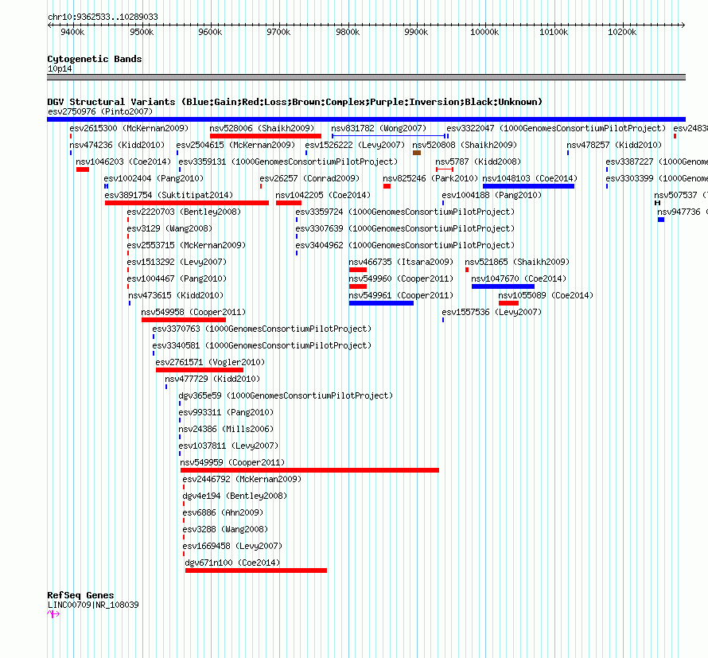
Task: Open esv1557536 (Levy2007) label
Action: [x=492, y=312]
